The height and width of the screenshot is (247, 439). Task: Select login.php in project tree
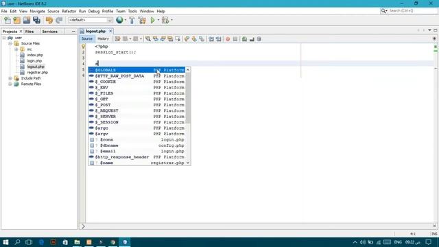tap(34, 61)
